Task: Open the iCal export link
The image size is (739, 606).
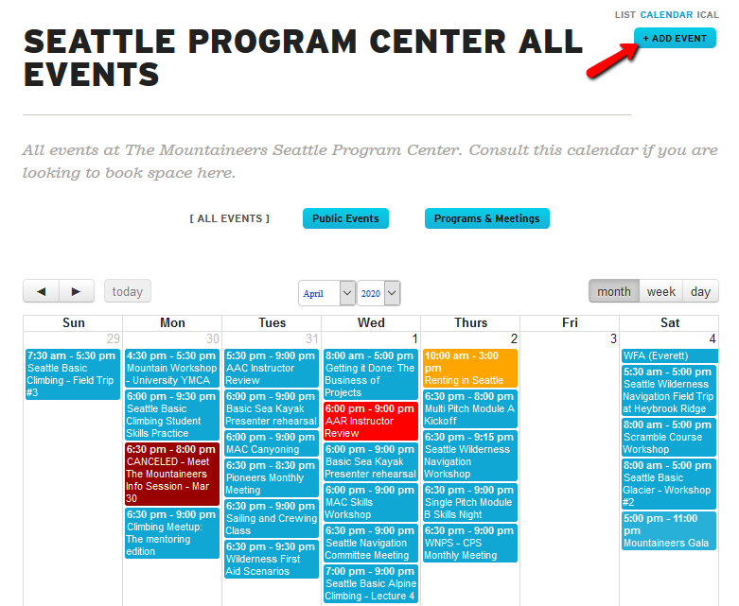Action: point(708,15)
